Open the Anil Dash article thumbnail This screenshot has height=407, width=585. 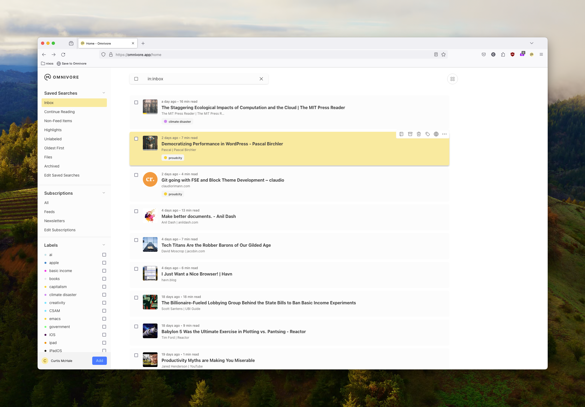click(150, 216)
